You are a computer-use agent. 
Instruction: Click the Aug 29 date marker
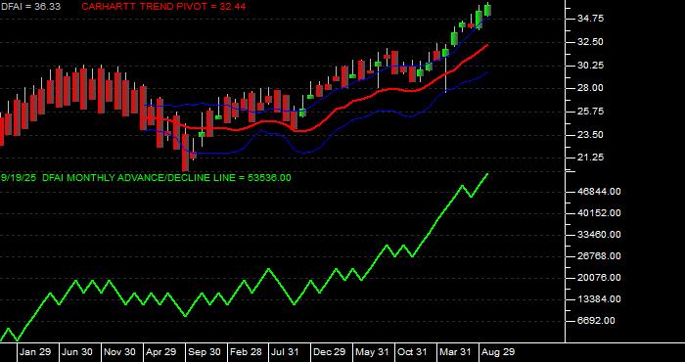tap(498, 352)
